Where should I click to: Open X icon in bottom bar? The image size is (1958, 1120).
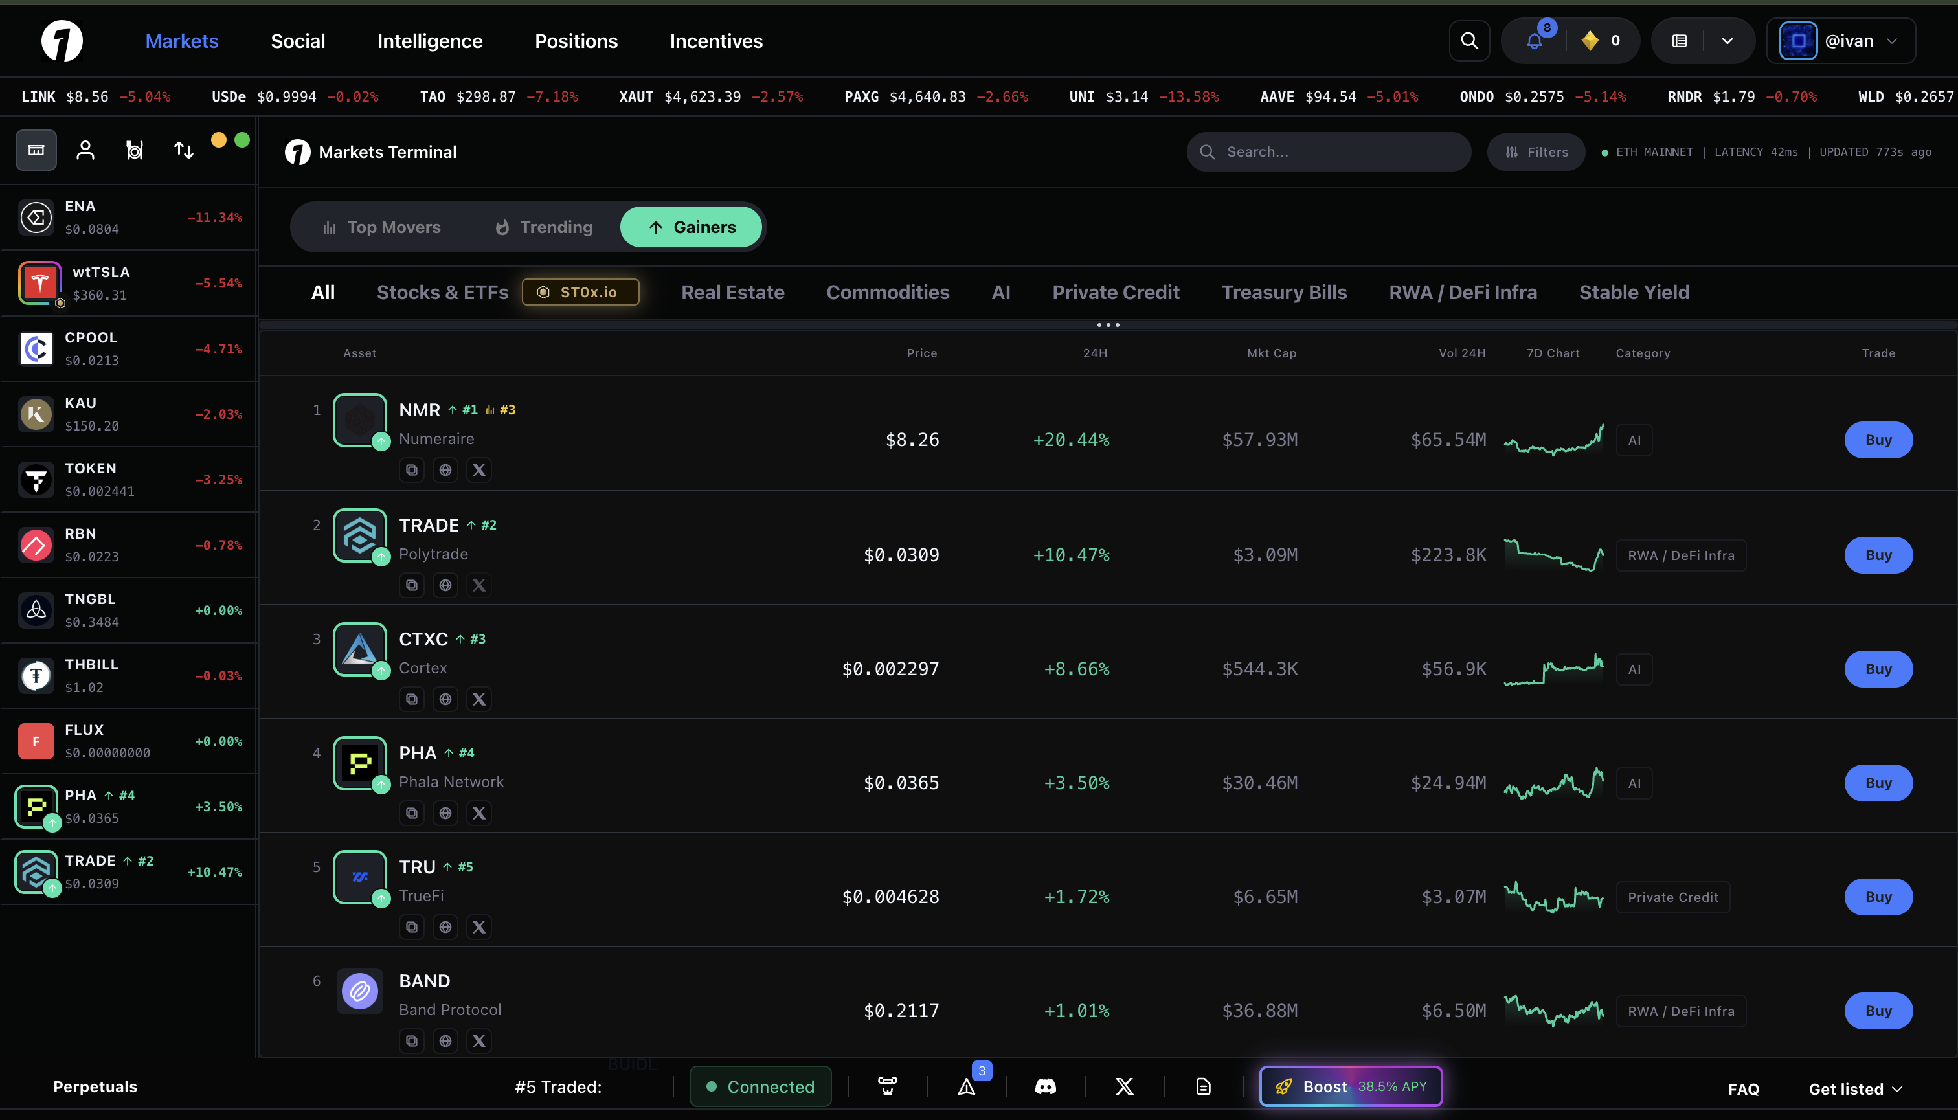[1124, 1086]
